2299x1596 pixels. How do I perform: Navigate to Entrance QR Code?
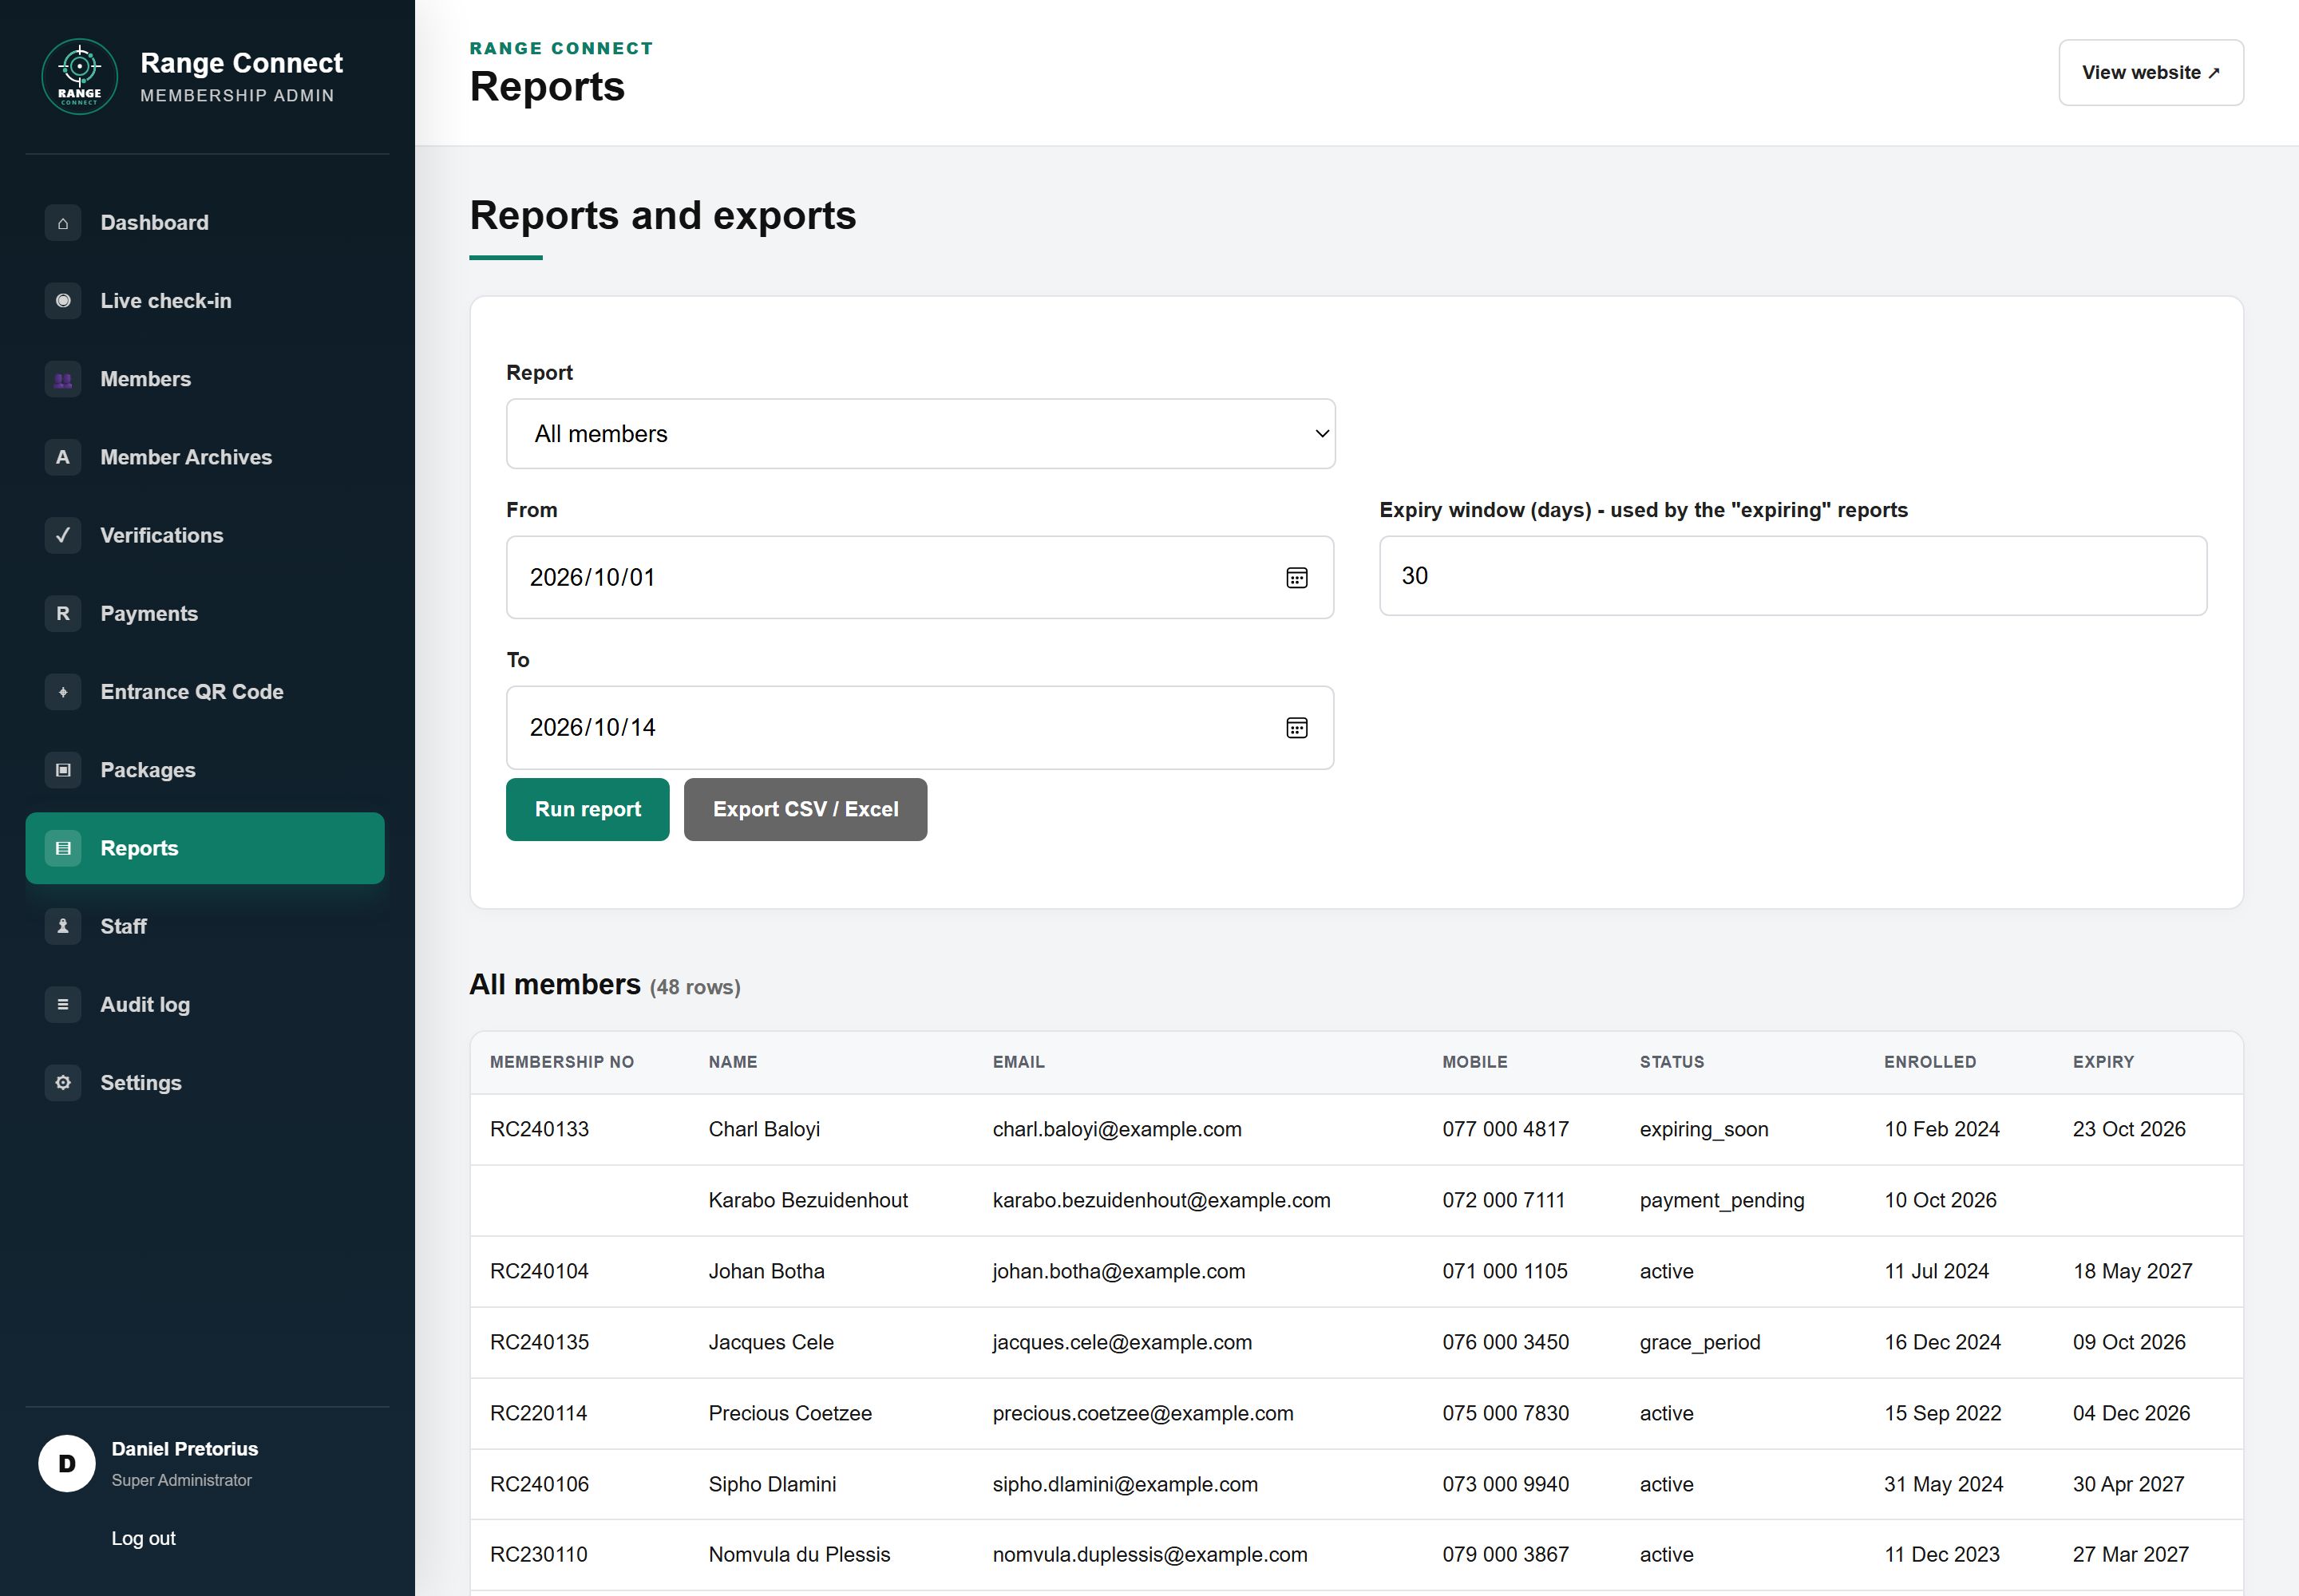[x=205, y=692]
